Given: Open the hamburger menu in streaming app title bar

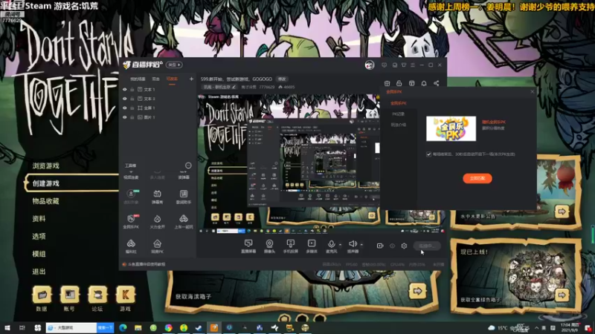Looking at the screenshot, I should tap(413, 65).
